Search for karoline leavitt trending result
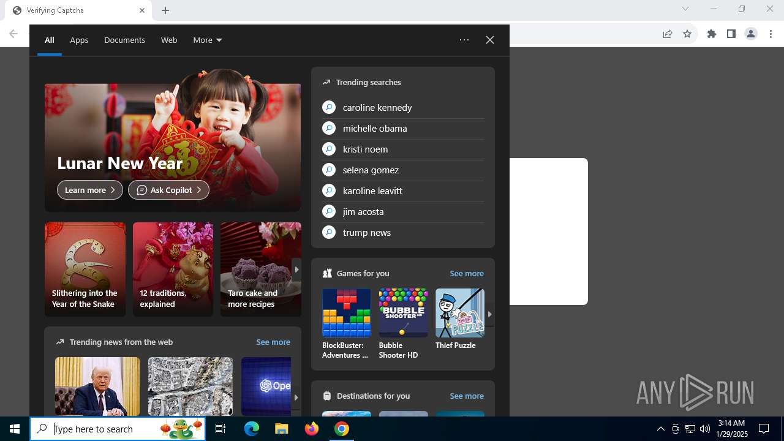Viewport: 784px width, 441px height. [x=403, y=191]
